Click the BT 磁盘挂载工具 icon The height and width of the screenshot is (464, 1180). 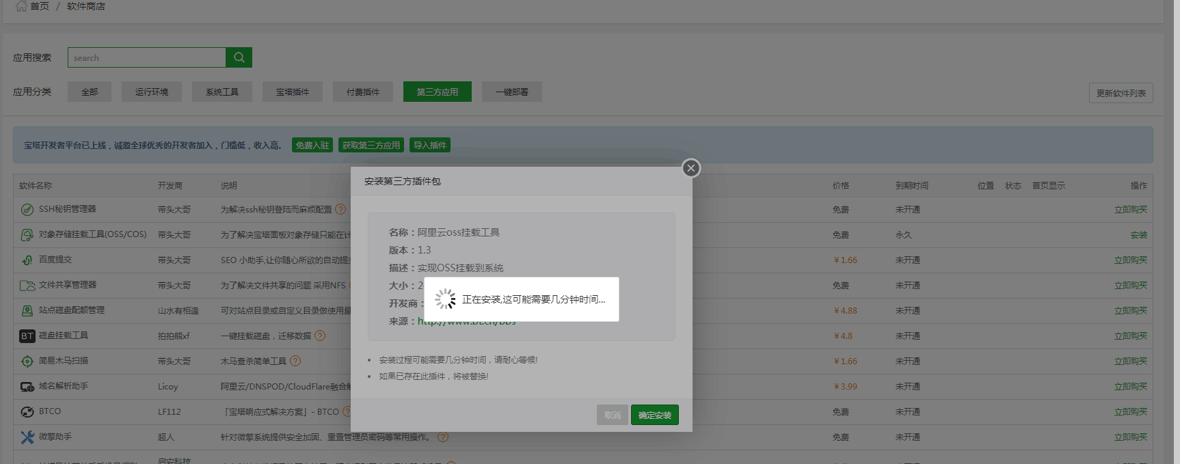coord(27,336)
